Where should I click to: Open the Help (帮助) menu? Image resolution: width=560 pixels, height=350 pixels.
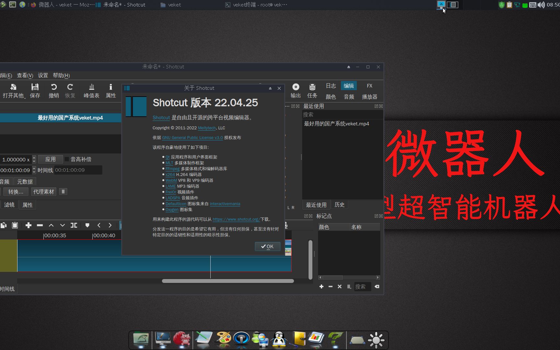61,76
